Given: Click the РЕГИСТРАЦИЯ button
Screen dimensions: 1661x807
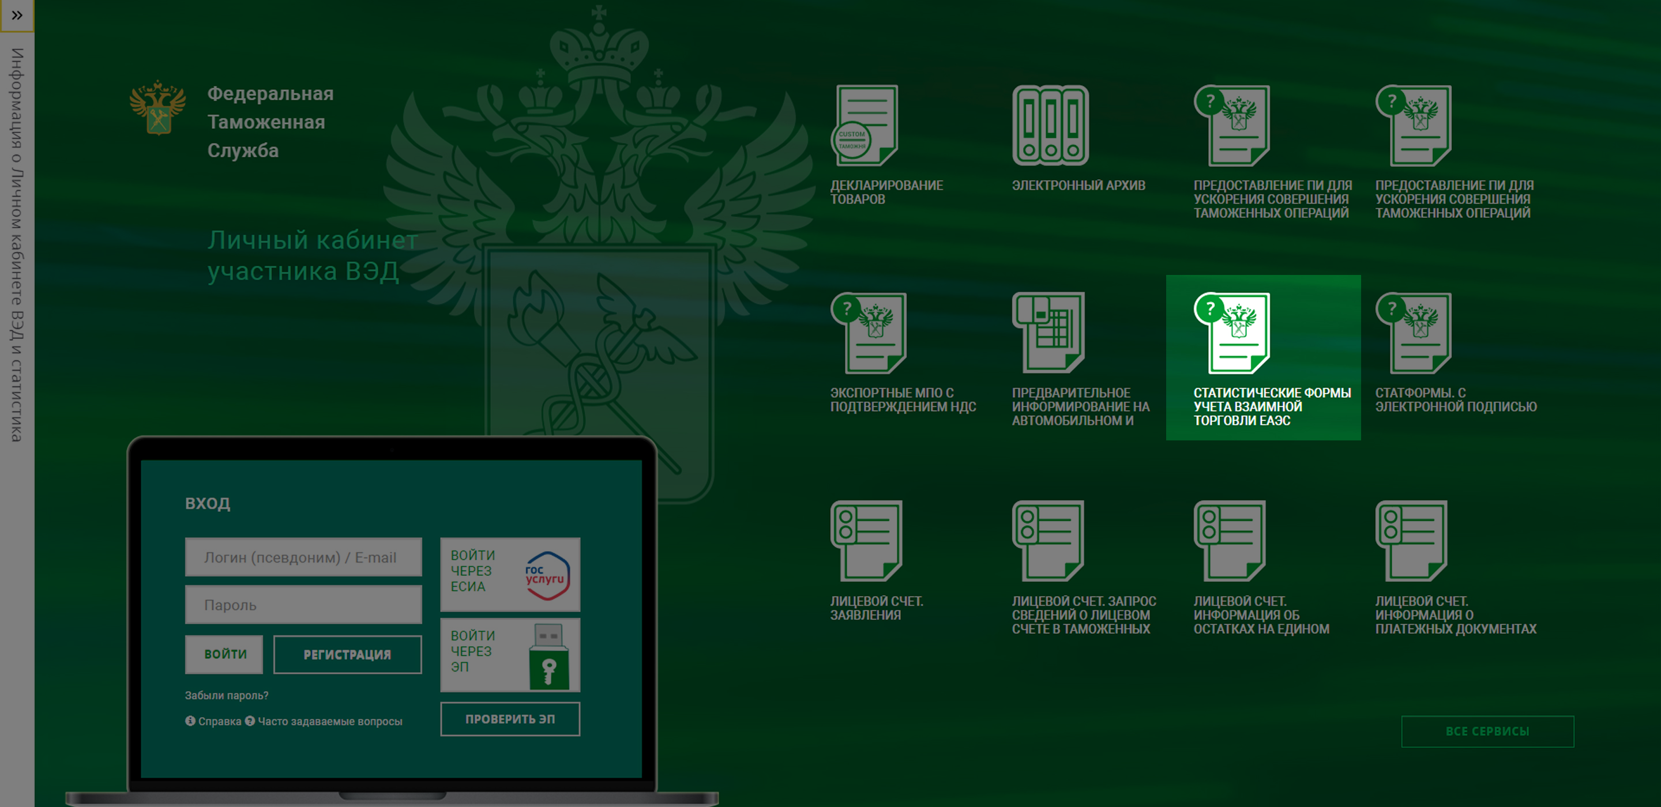Looking at the screenshot, I should point(348,654).
